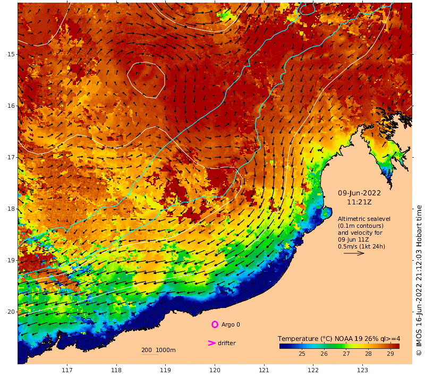Click the '123' longitude axis label
The image size is (425, 377).
(362, 370)
